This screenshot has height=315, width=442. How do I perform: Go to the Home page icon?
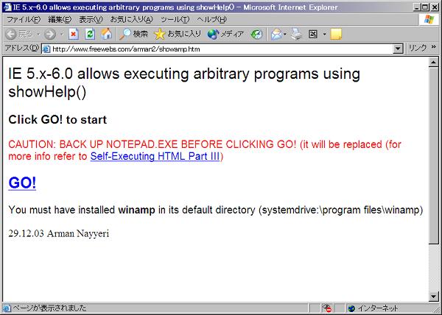[x=107, y=35]
